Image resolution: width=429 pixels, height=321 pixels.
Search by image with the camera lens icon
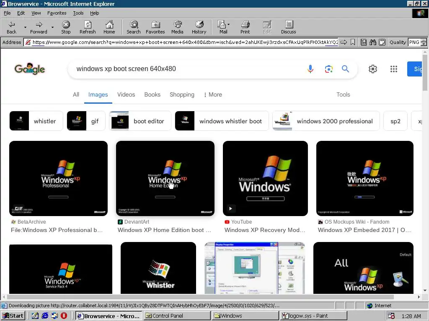tap(328, 69)
